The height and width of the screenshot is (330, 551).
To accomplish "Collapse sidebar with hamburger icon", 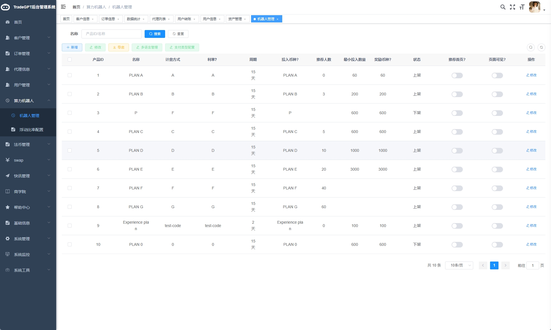I will [x=63, y=7].
